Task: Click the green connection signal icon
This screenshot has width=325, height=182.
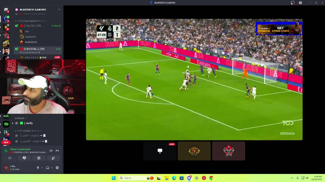Action: (6, 151)
